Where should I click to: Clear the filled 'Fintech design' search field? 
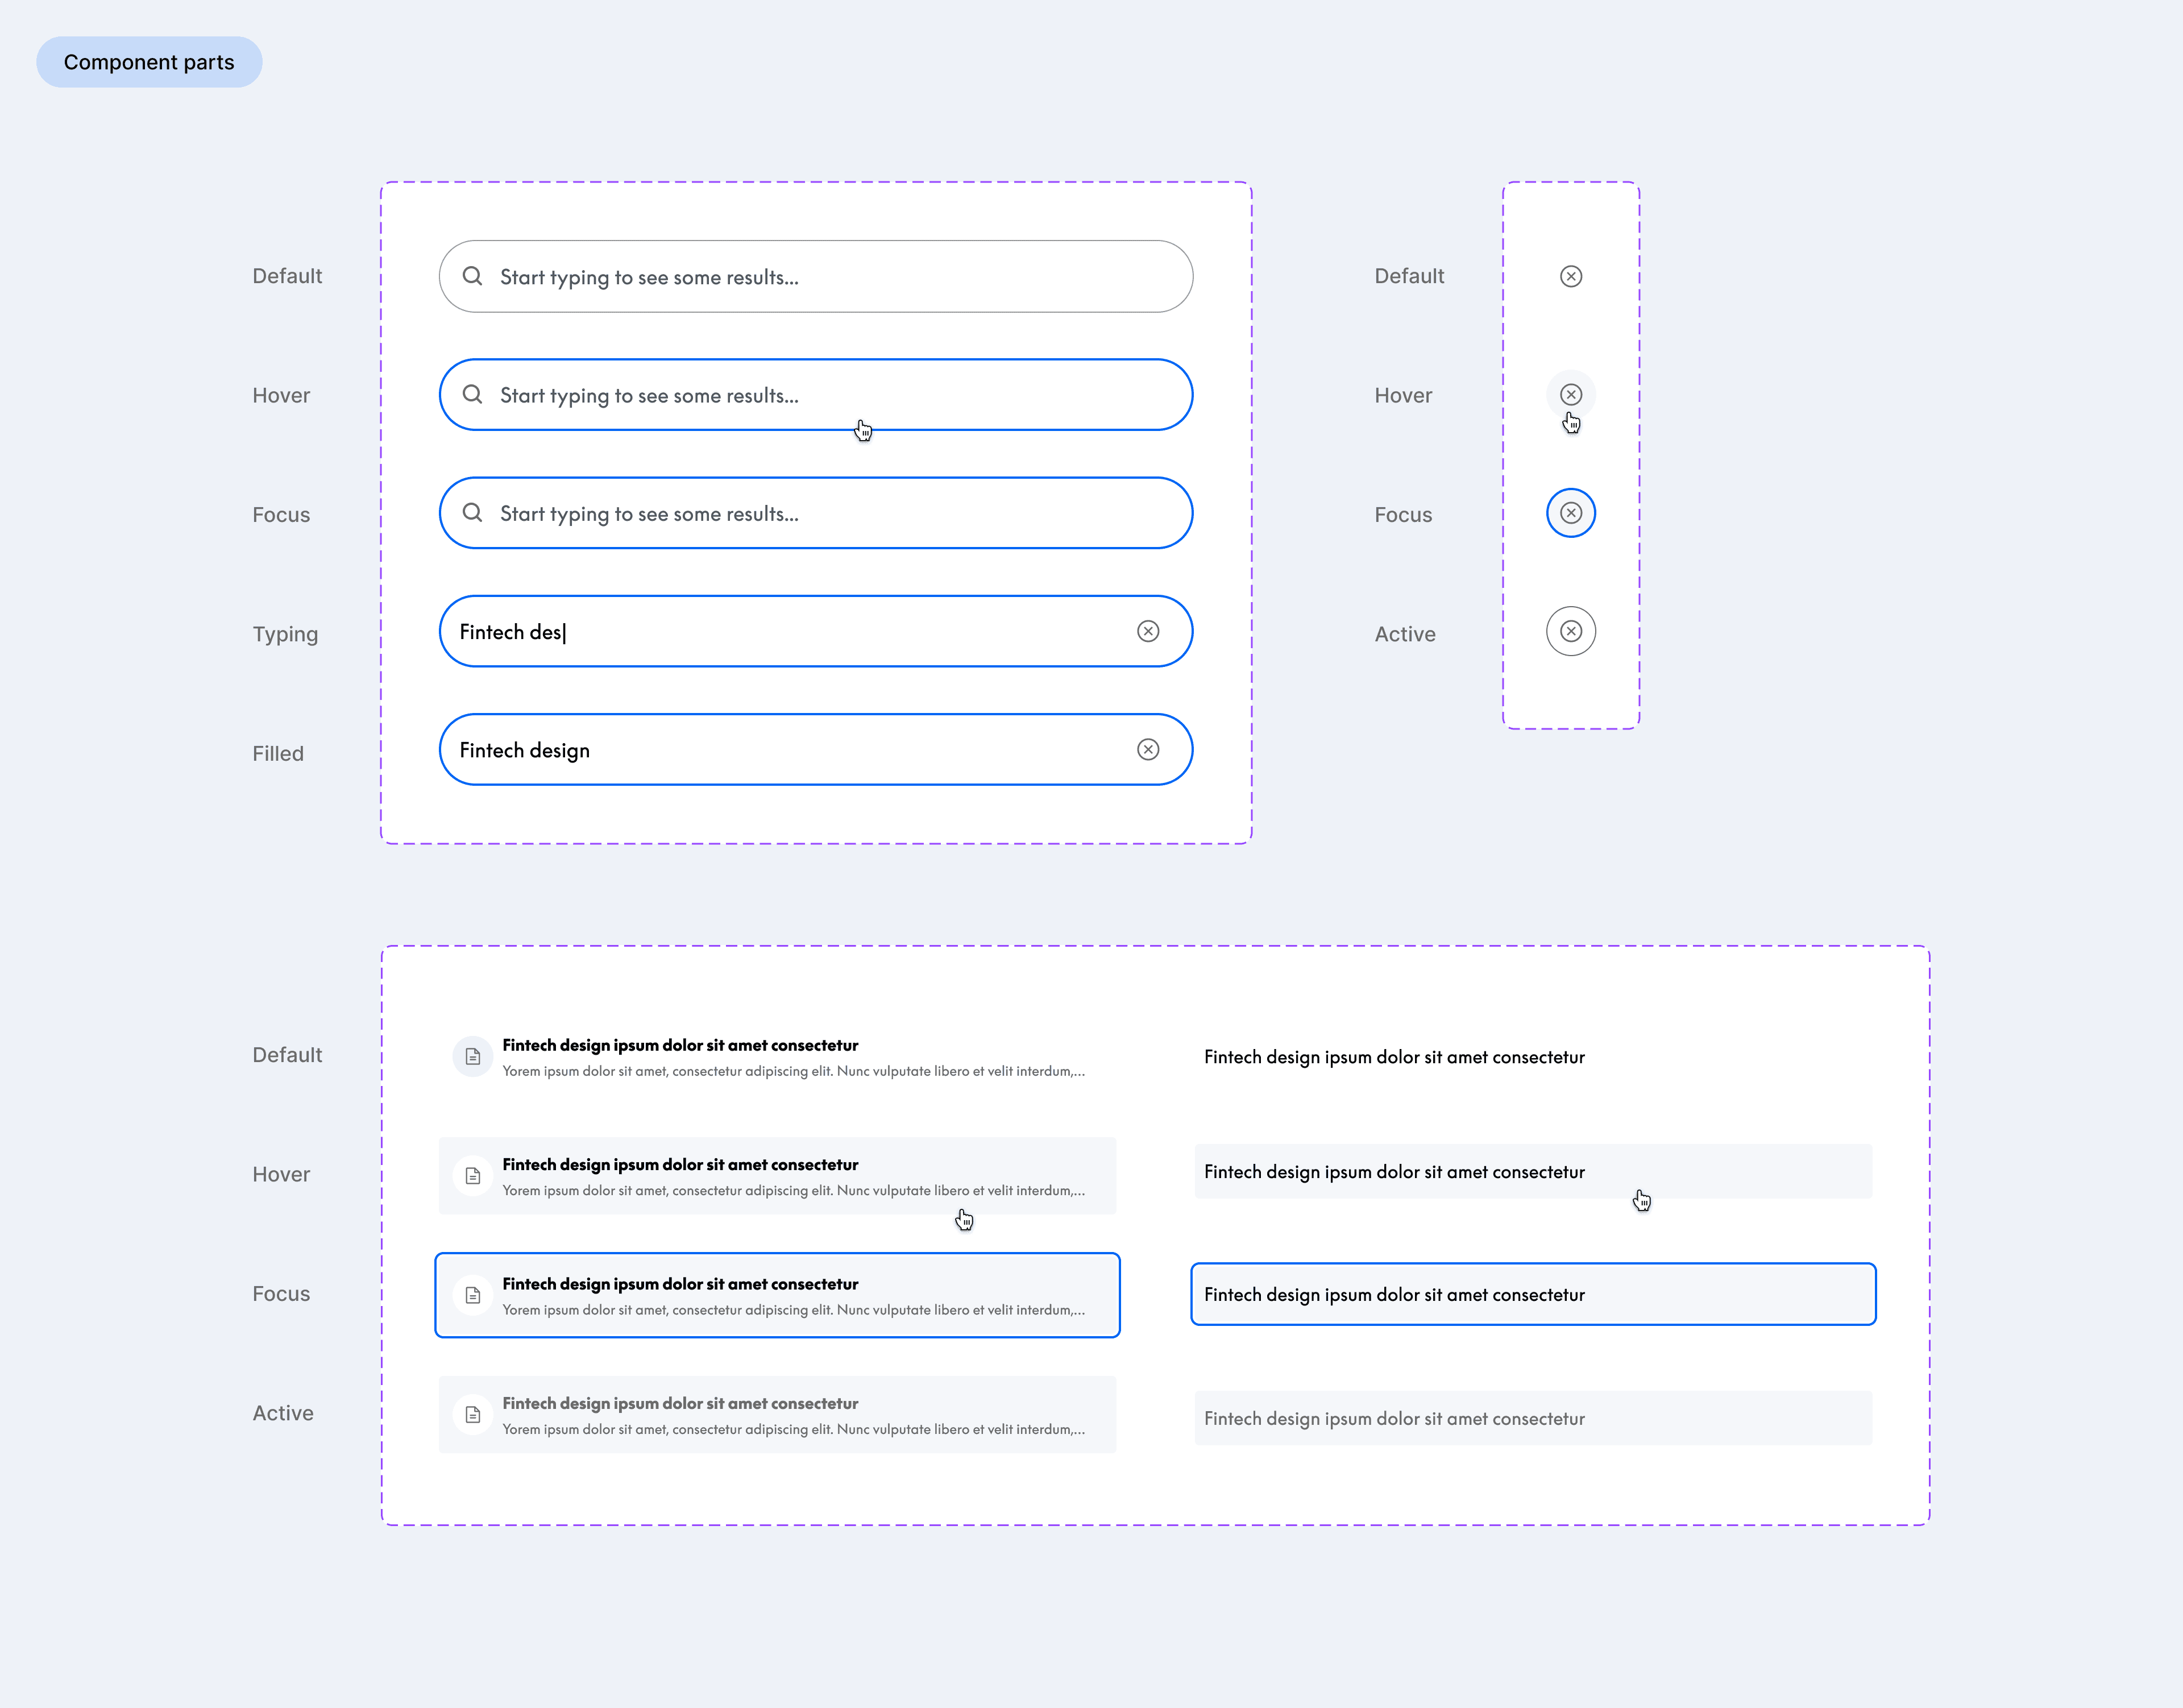point(1148,750)
